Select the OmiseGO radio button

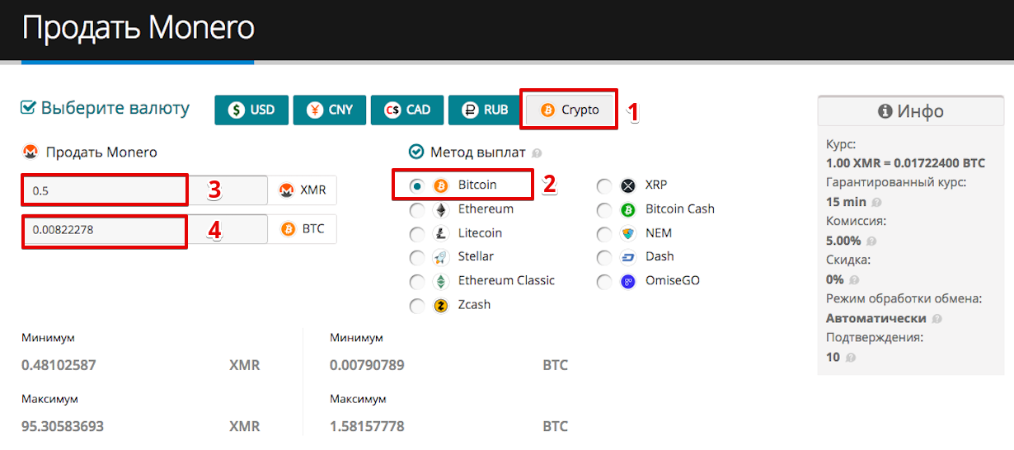(x=605, y=282)
